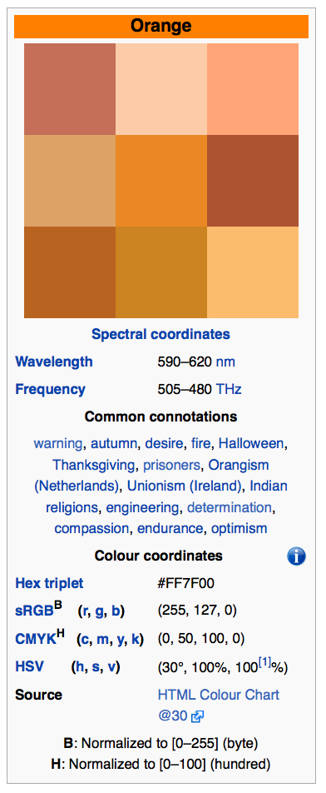Click the external link icon after @30
Viewport: 326px width, 793px height.
click(x=198, y=716)
